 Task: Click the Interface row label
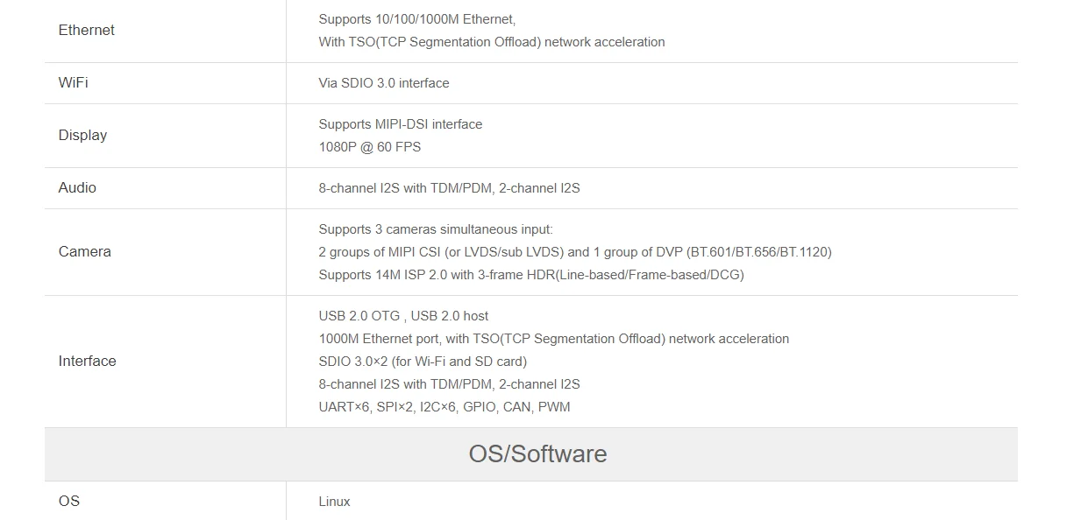87,361
